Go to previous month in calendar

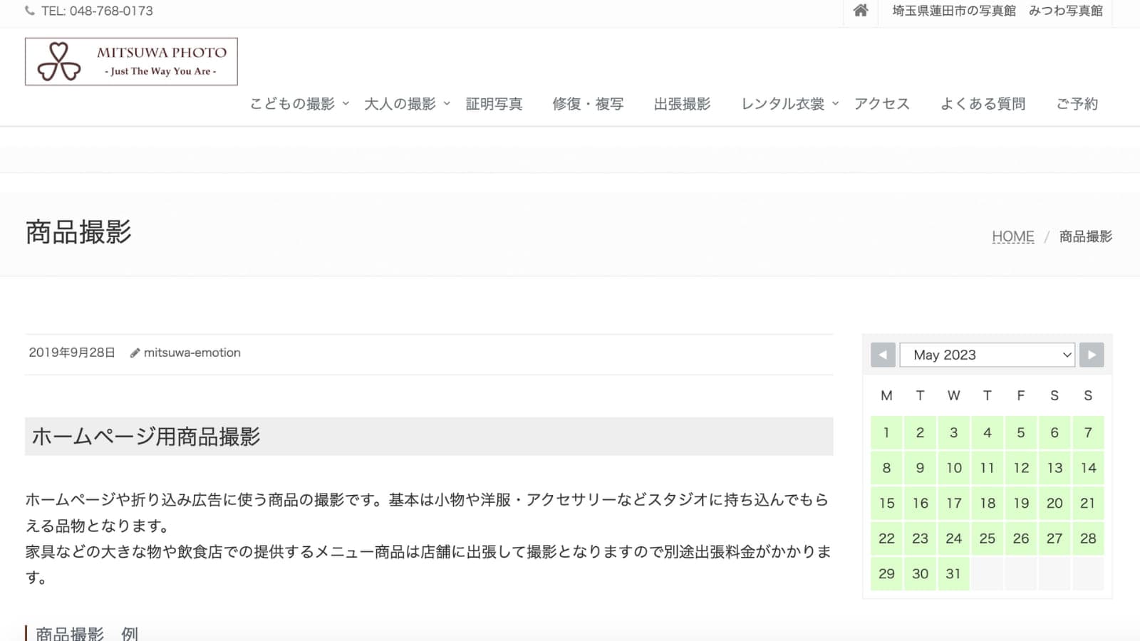[x=883, y=355]
